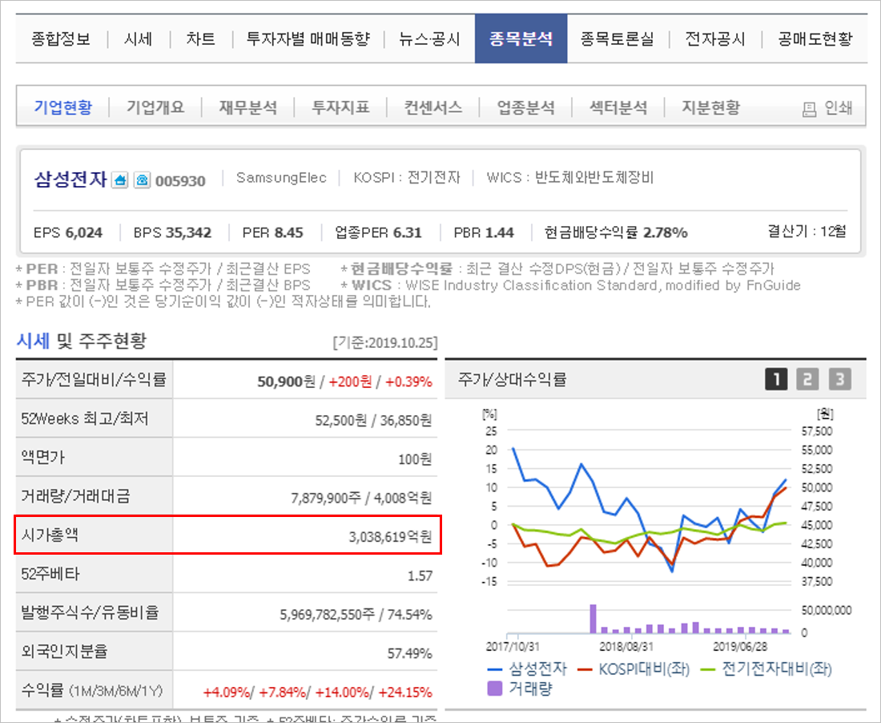Switch to 재무분석 sub-tab
Image resolution: width=881 pixels, height=723 pixels.
(x=247, y=107)
